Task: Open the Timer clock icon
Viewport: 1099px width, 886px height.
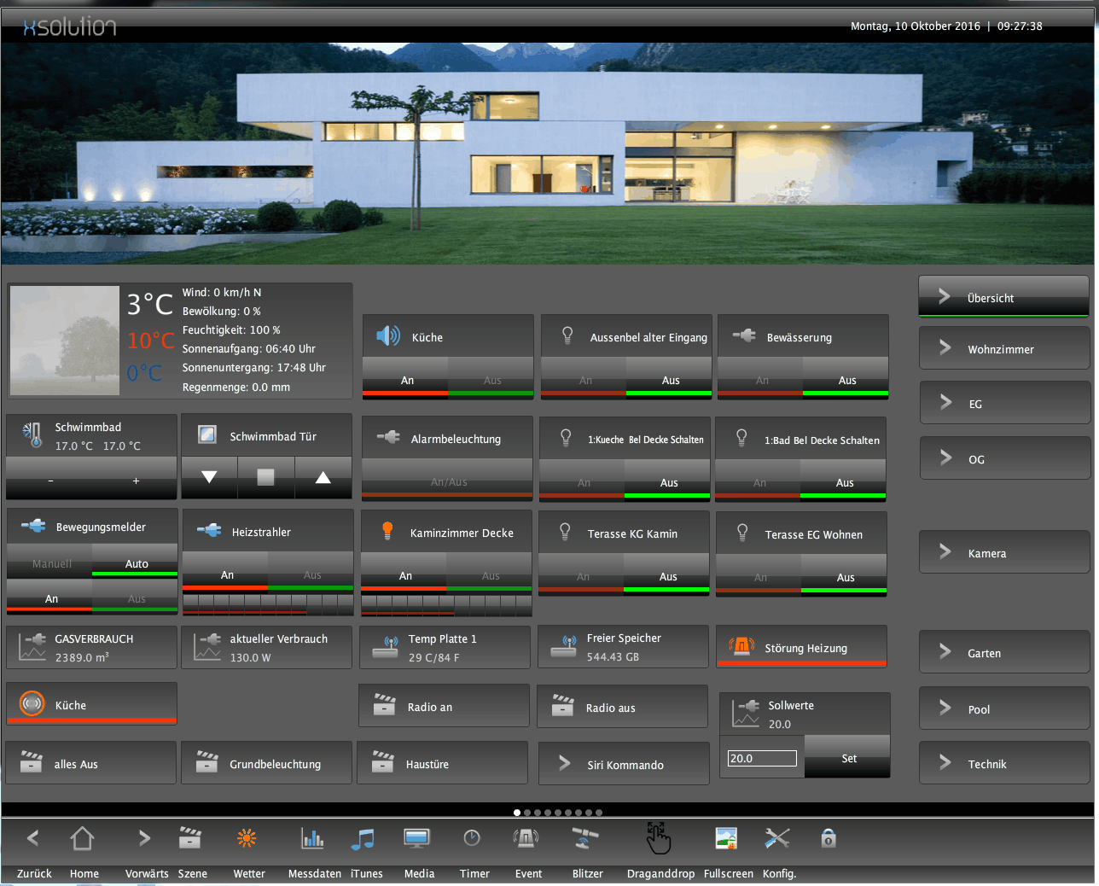Action: pyautogui.click(x=472, y=839)
